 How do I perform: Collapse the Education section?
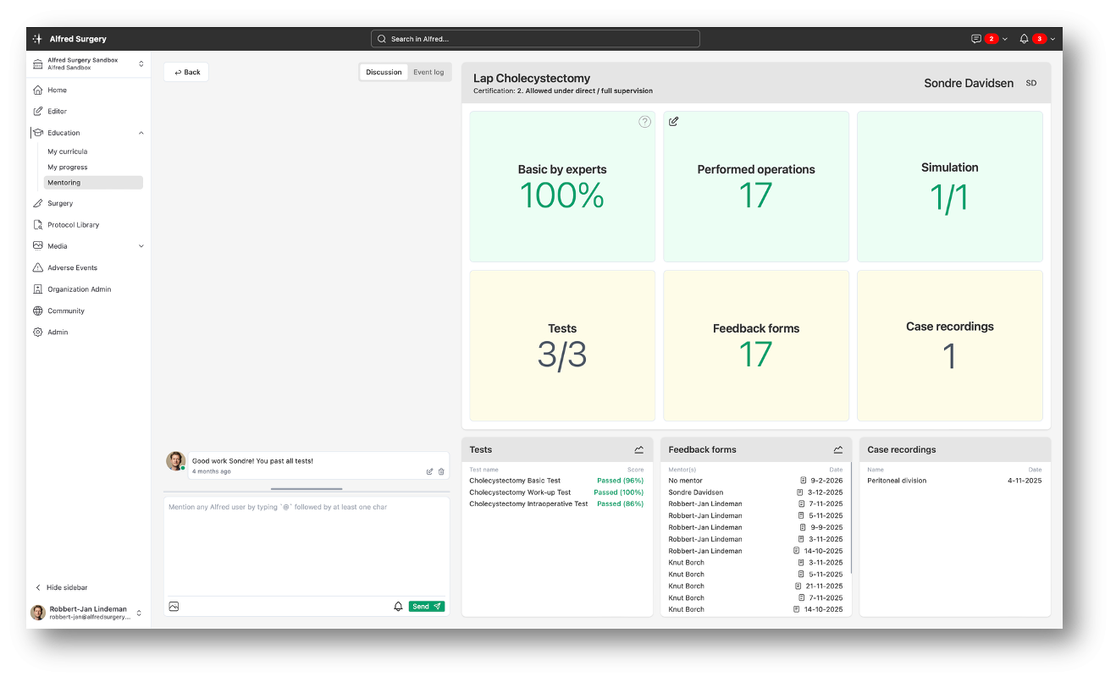[141, 133]
